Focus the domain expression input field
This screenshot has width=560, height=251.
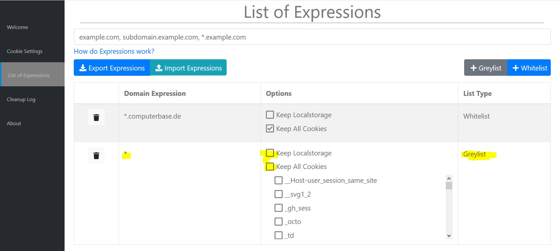click(312, 37)
